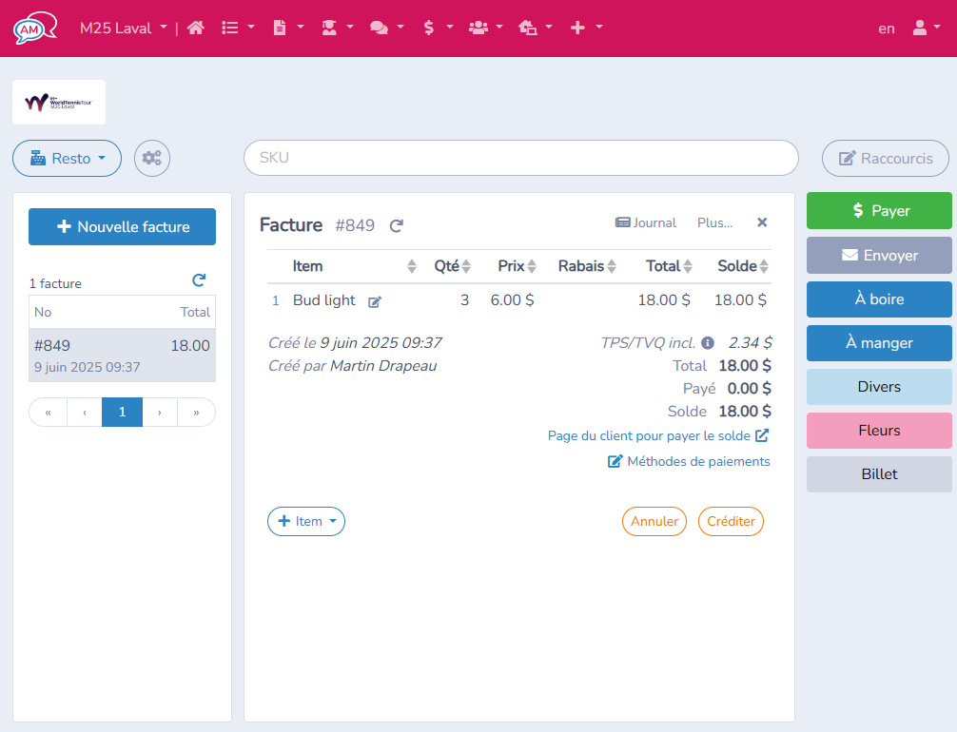This screenshot has width=957, height=732.
Task: Select the À boire category
Action: (880, 299)
